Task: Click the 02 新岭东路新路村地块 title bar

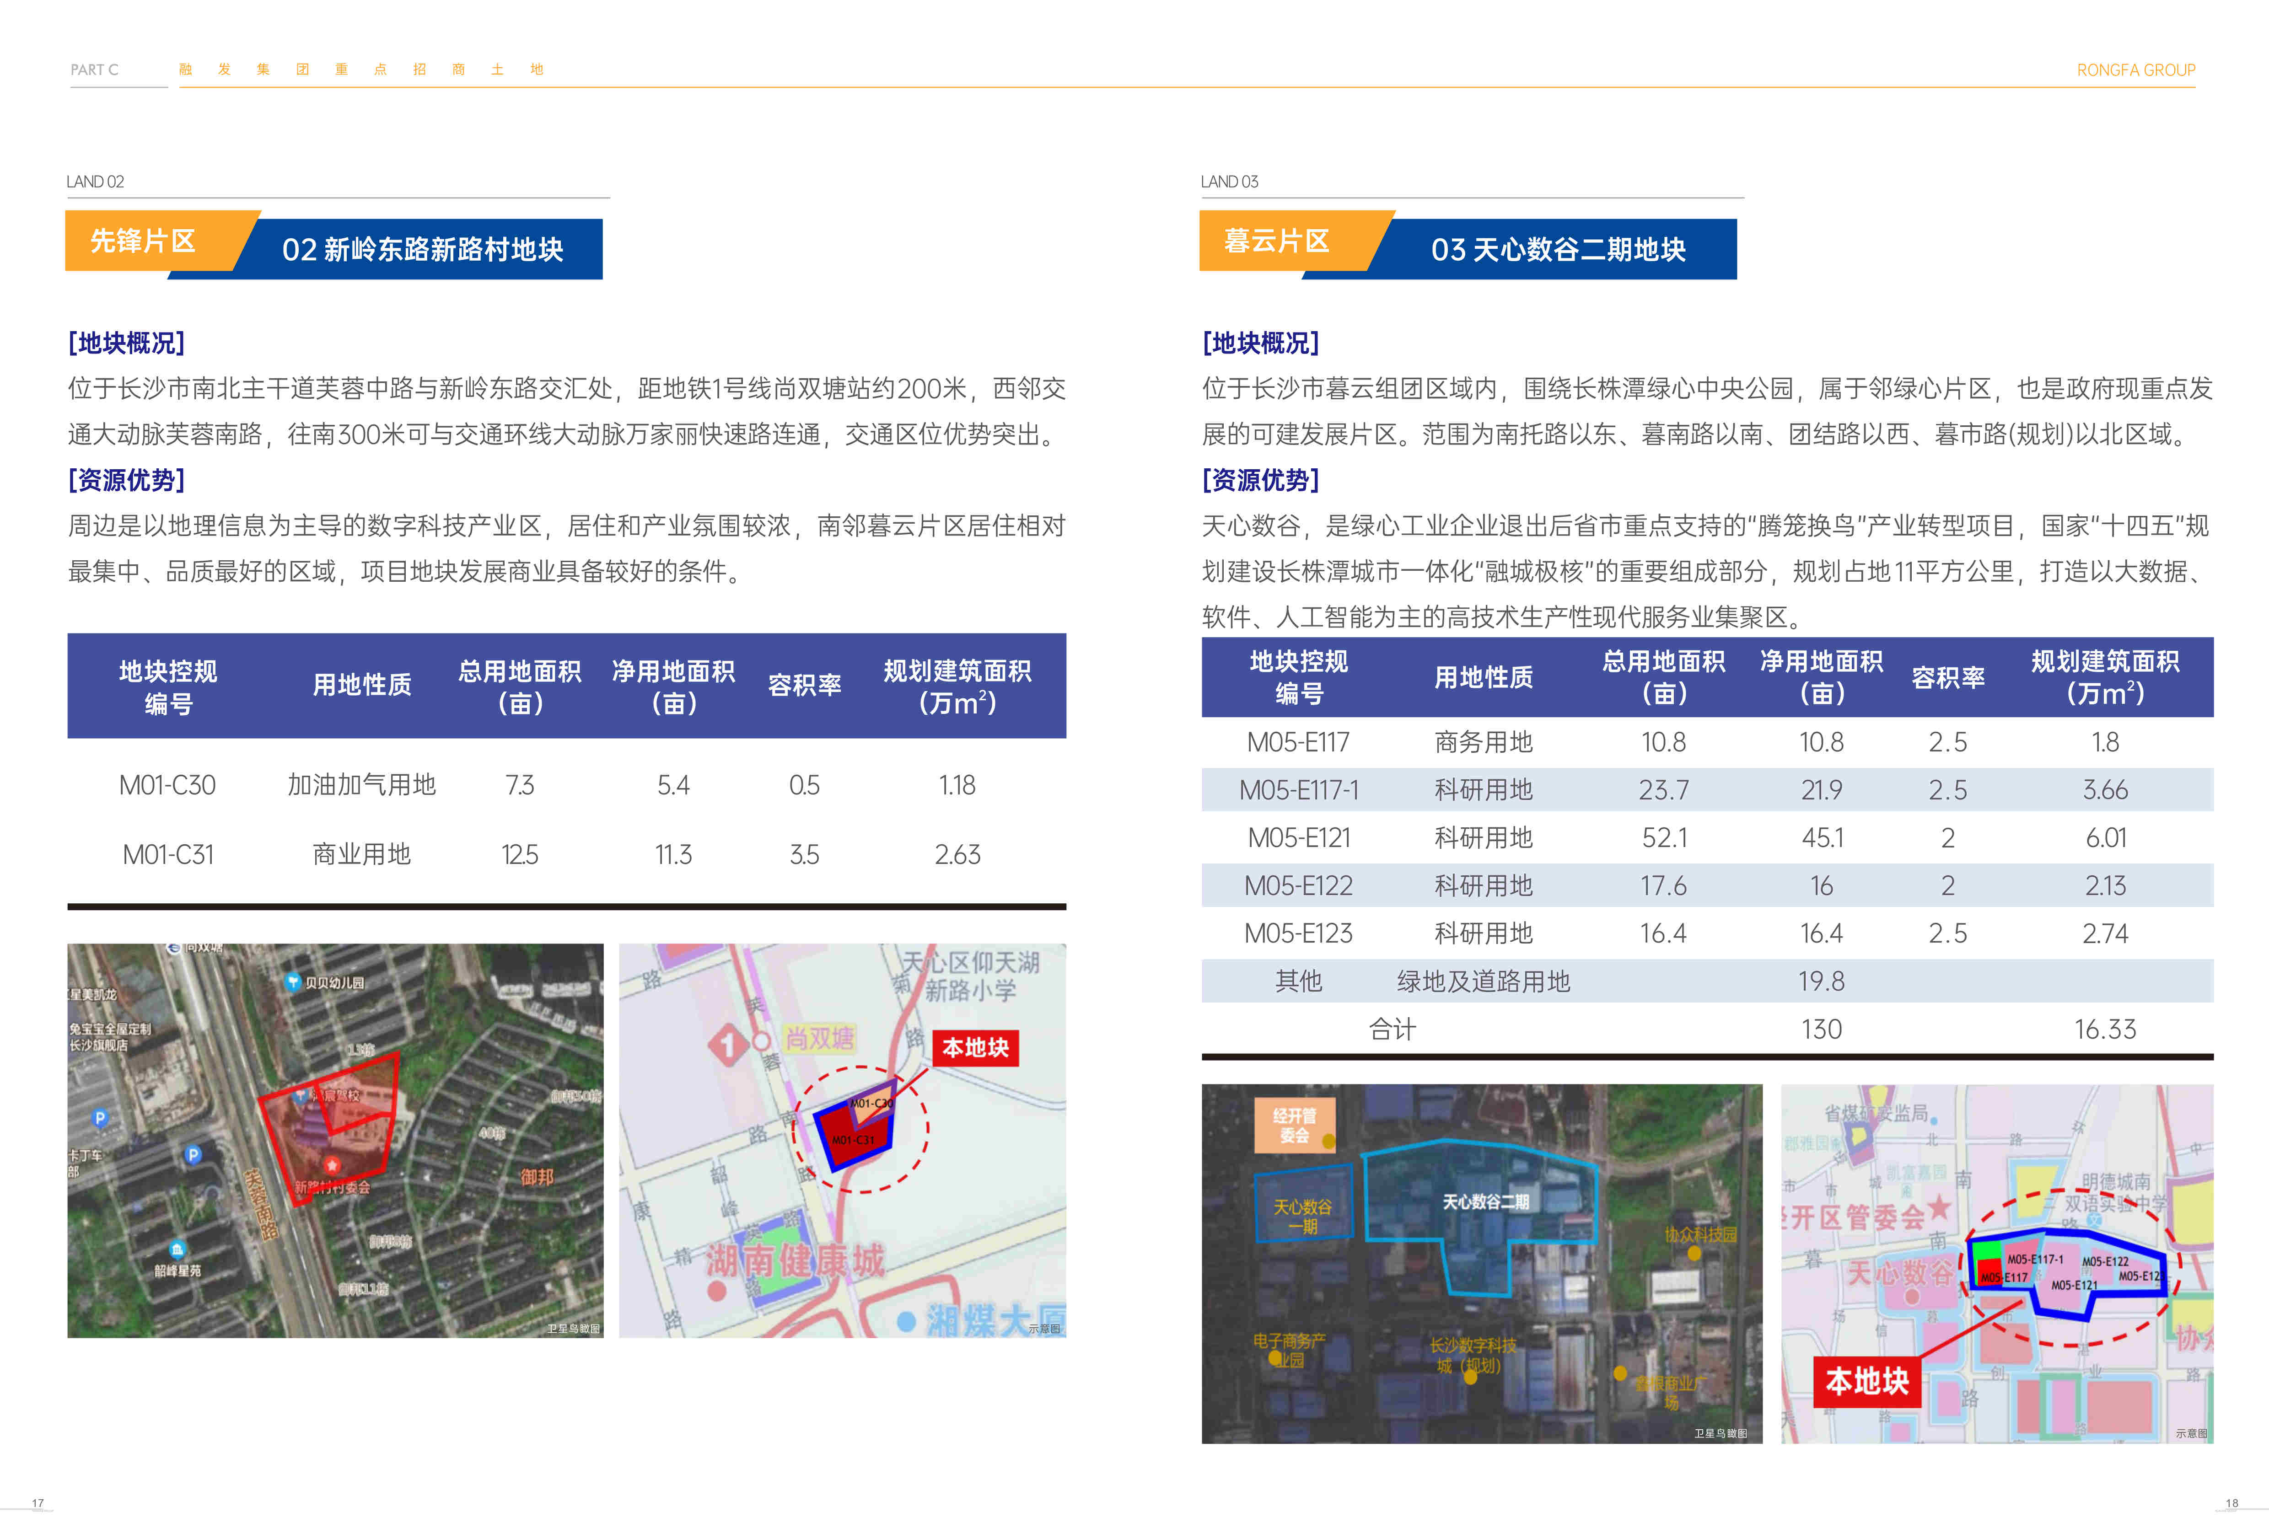Action: point(422,250)
